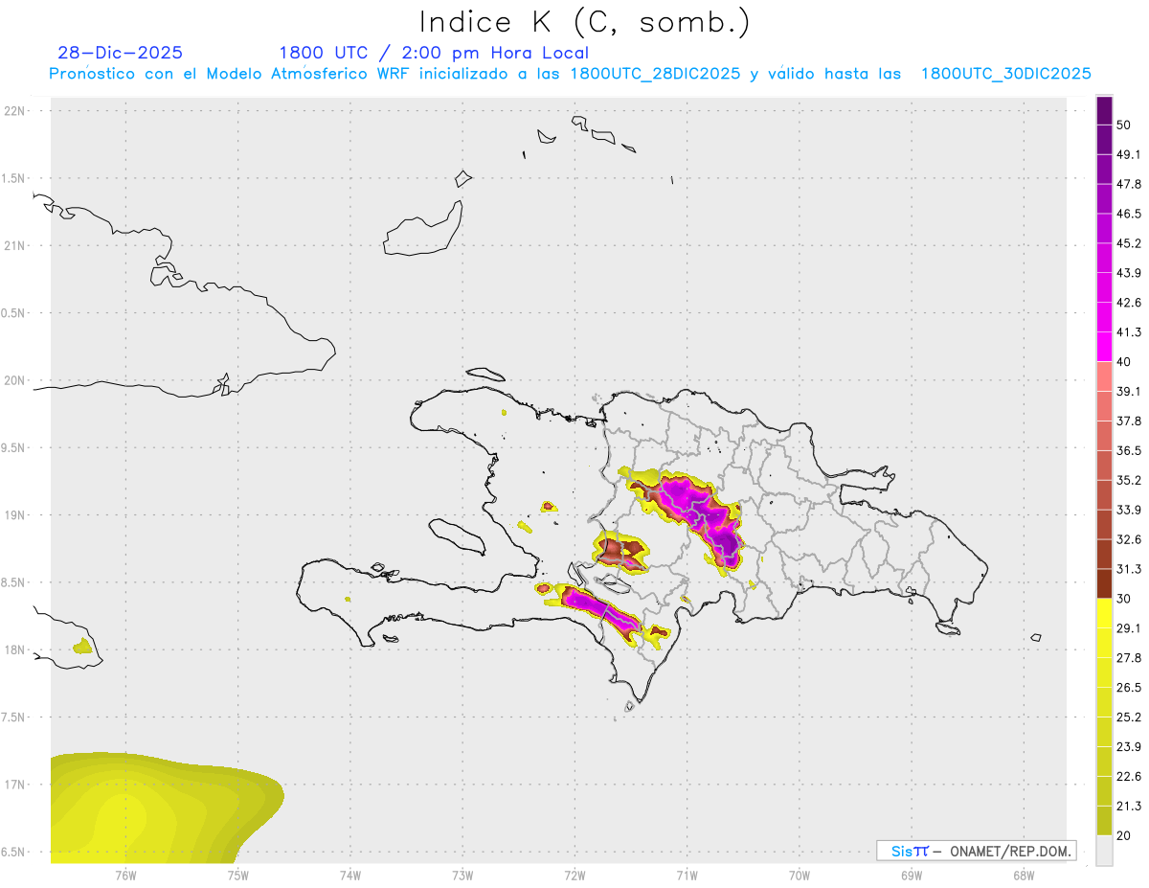This screenshot has width=1149, height=888.
Task: Pick the legend band between 47.8 and 49.1
Action: pos(1105,170)
